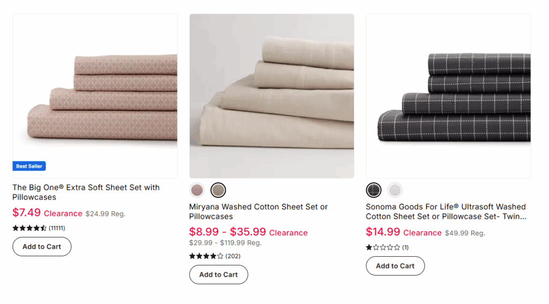Open one-star rating on Sonoma sheet set
Screen dimensions: 549x304
pyautogui.click(x=383, y=247)
